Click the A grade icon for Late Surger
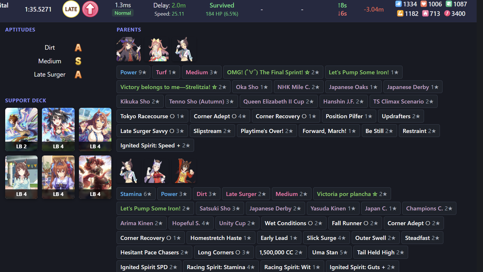Viewport: 483px width, 272px height. pyautogui.click(x=78, y=75)
